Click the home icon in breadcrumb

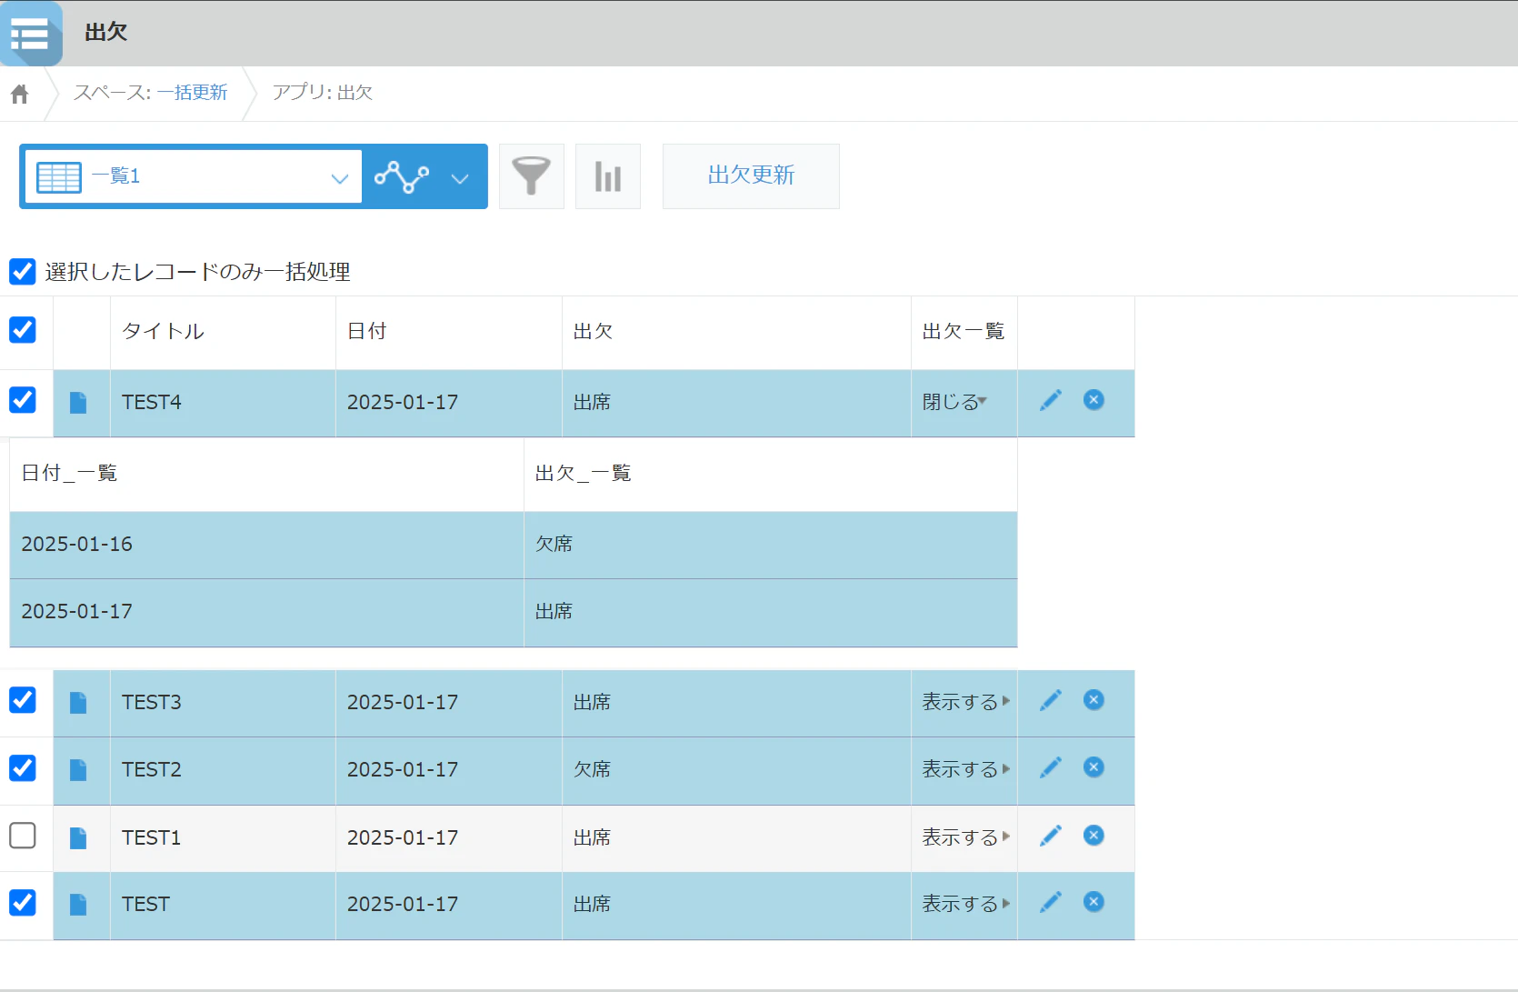coord(20,94)
